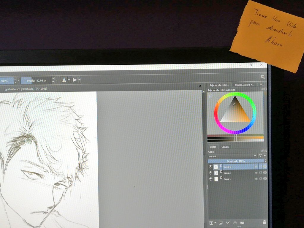This screenshot has width=304, height=228.
Task: Open brush size slider dropdown arrow
Action: point(56,80)
